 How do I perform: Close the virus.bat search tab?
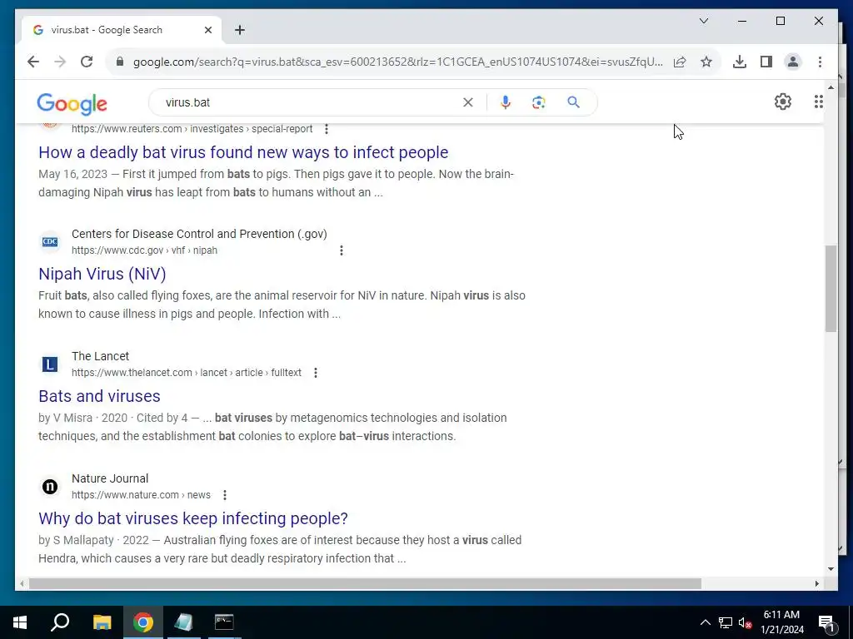point(207,30)
